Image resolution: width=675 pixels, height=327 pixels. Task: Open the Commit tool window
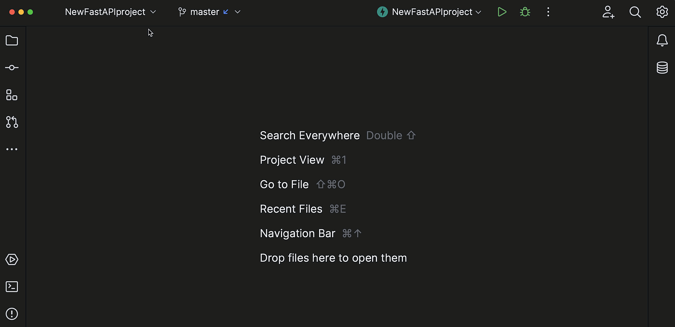[12, 67]
